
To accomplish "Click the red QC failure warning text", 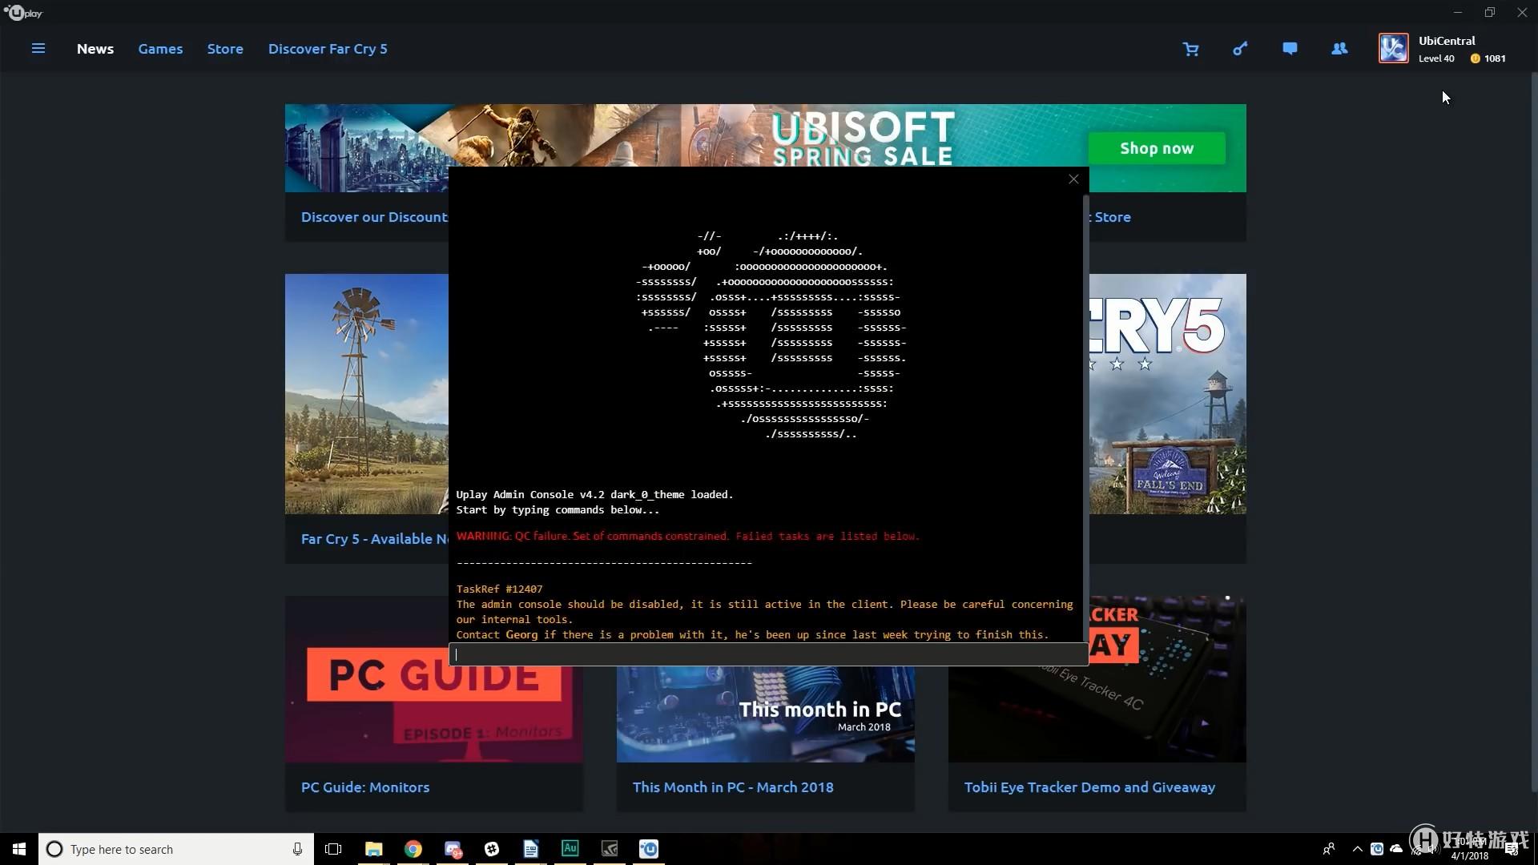I will [687, 537].
